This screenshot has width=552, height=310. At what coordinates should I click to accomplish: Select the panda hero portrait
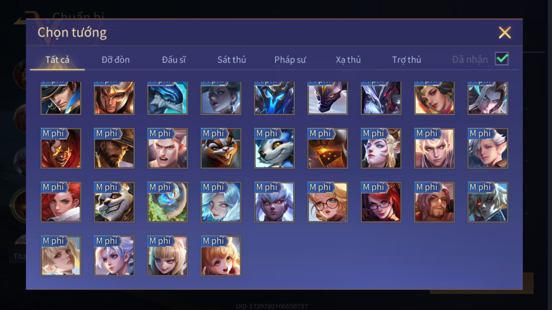114,202
